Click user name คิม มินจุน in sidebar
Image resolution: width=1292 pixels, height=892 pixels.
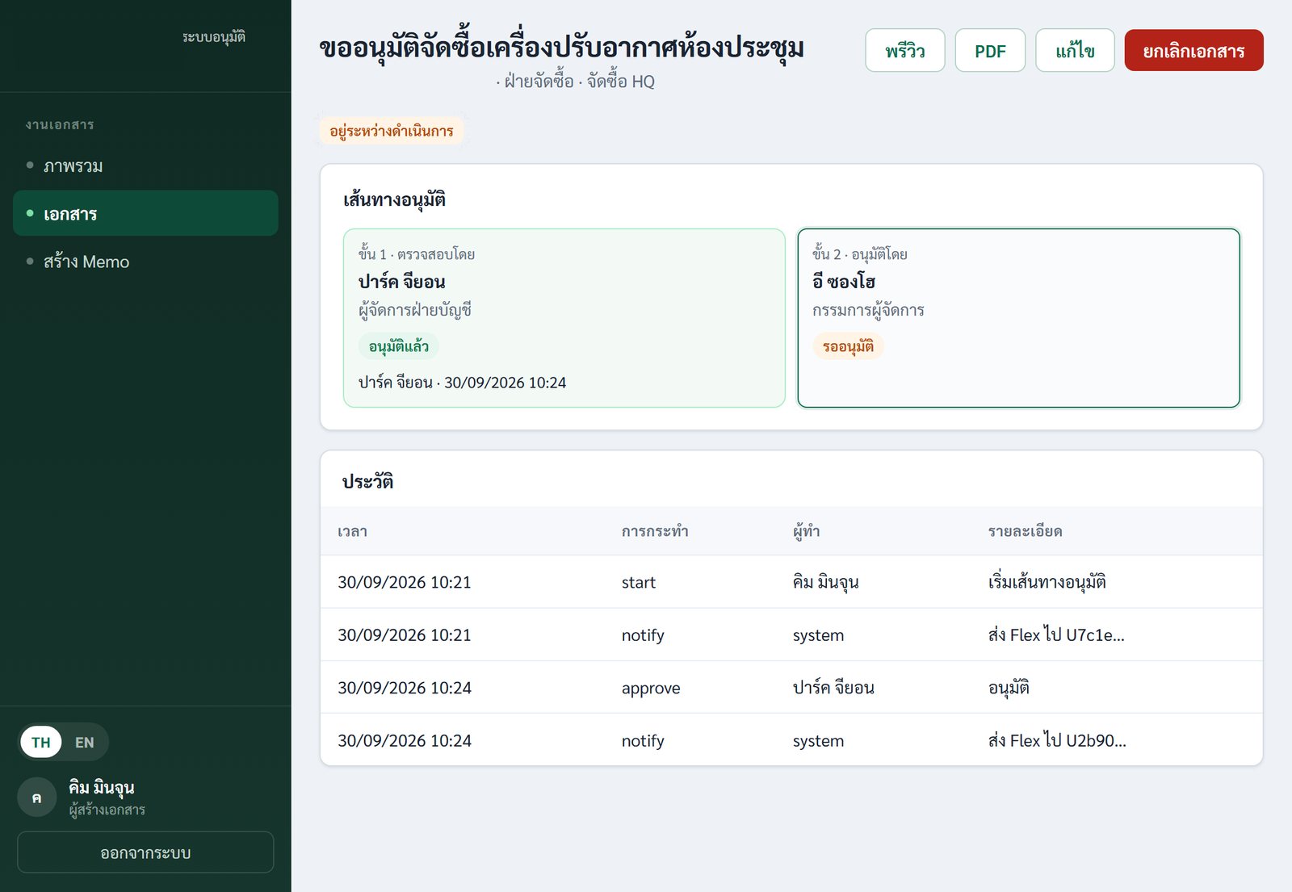point(102,787)
